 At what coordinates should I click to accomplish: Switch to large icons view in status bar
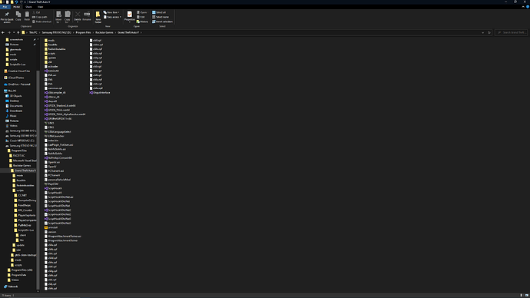click(x=527, y=296)
